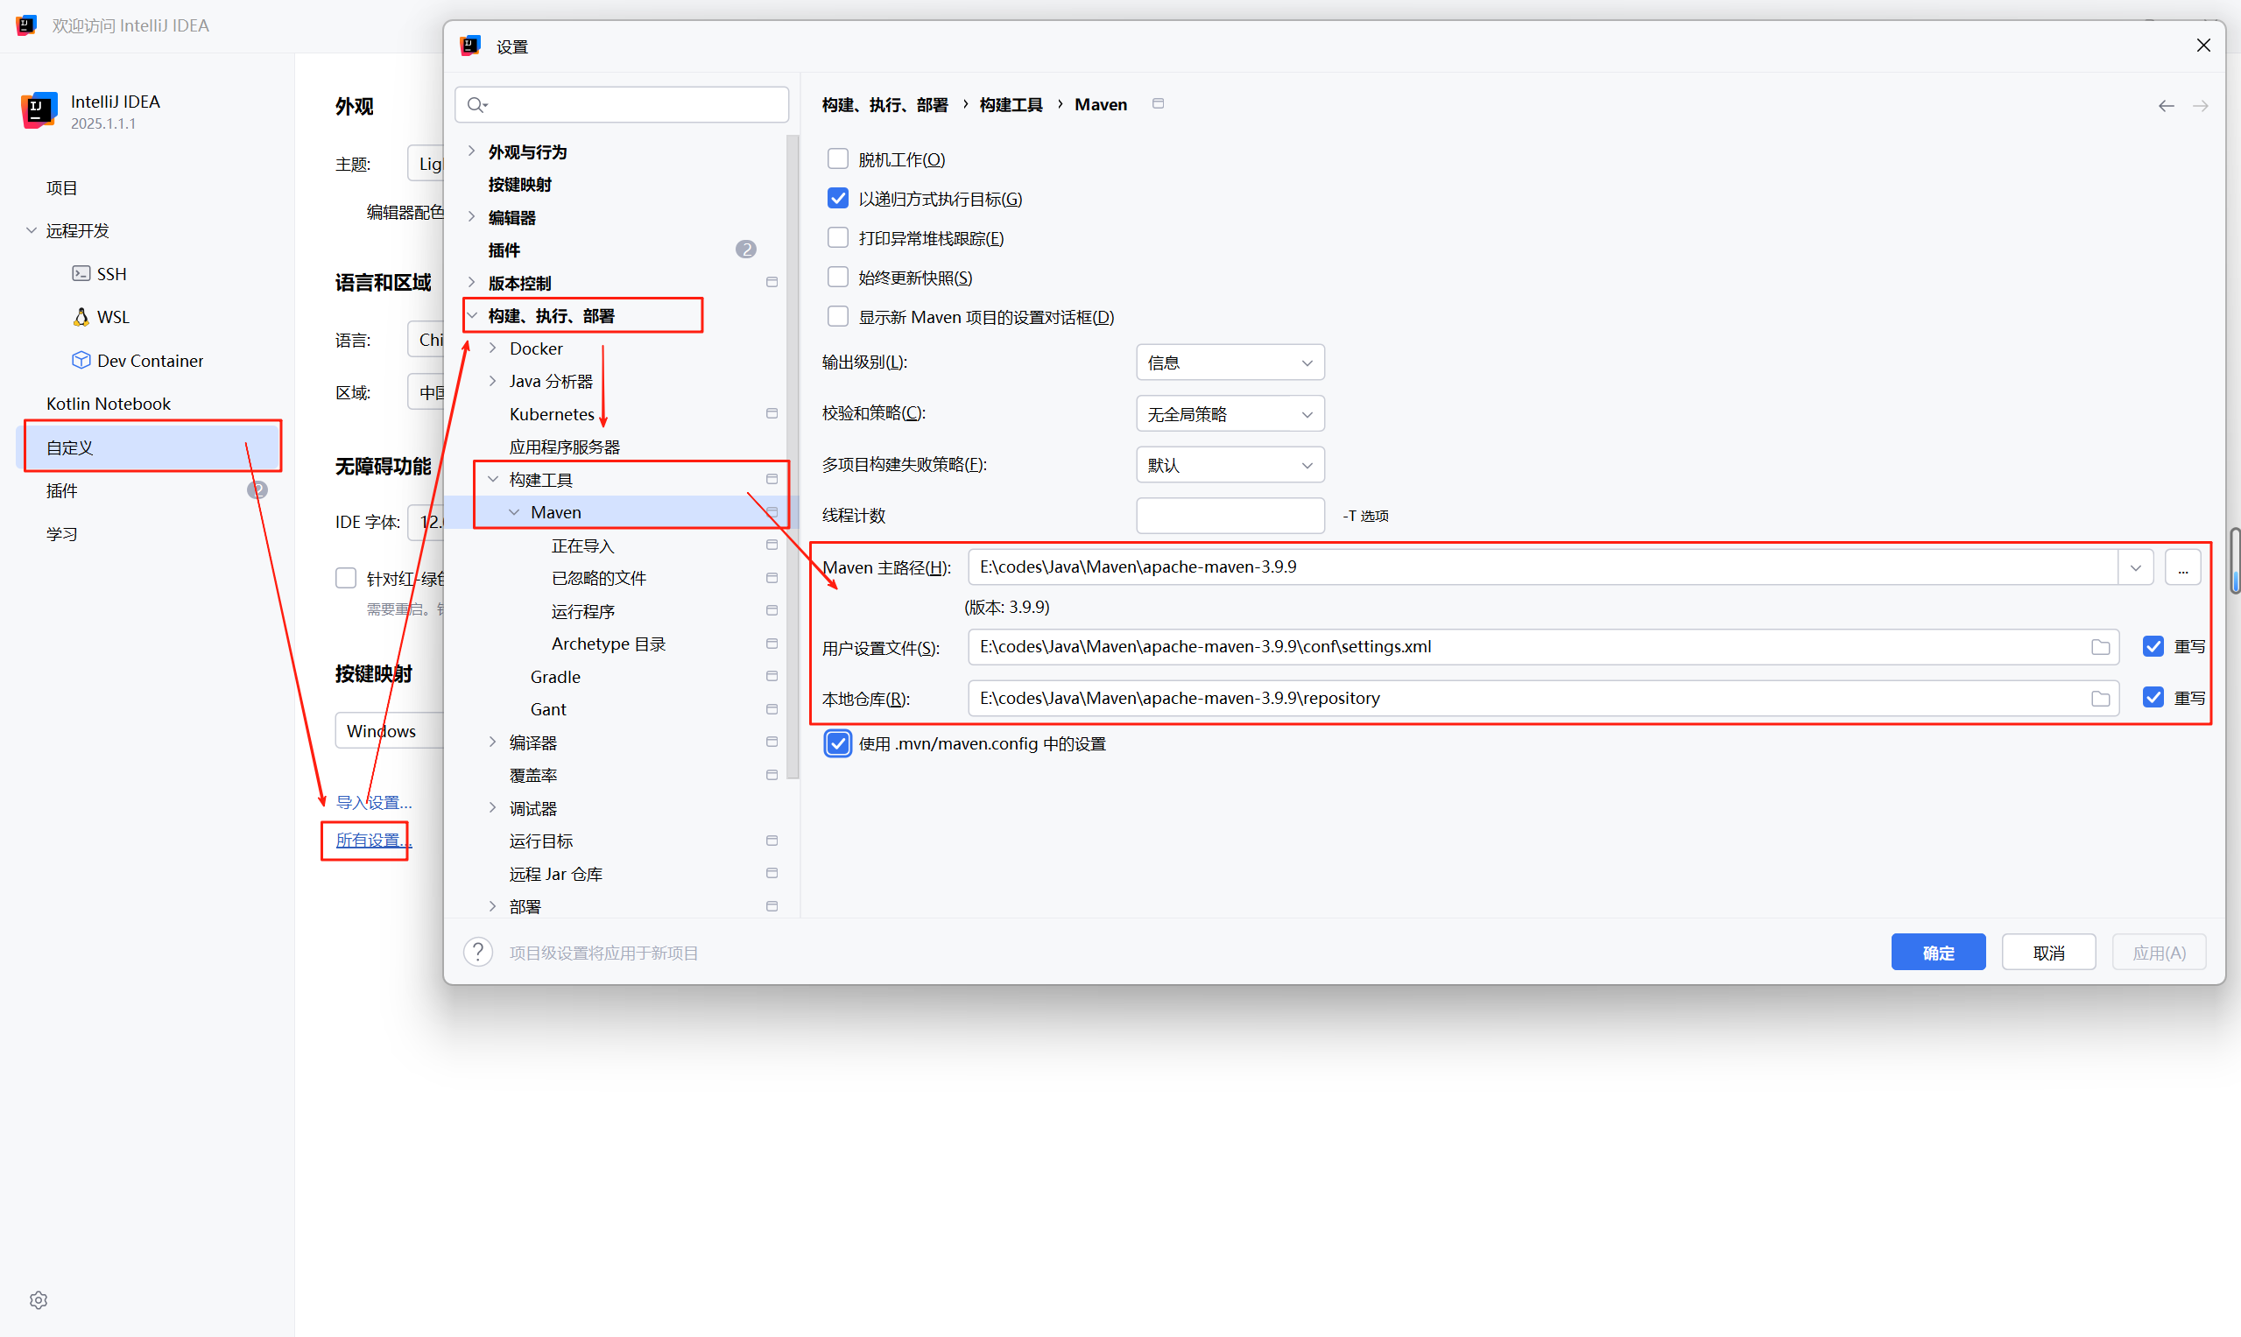Browse Maven home with ... button
2241x1337 pixels.
pyautogui.click(x=2182, y=567)
